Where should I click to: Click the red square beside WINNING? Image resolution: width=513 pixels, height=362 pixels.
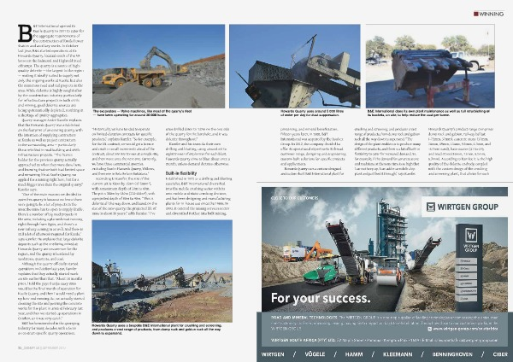pyautogui.click(x=475, y=14)
